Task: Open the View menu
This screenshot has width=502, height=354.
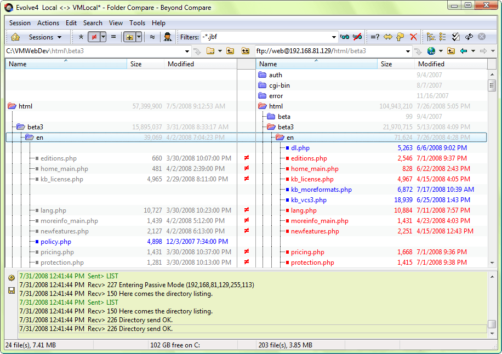Action: tap(116, 23)
